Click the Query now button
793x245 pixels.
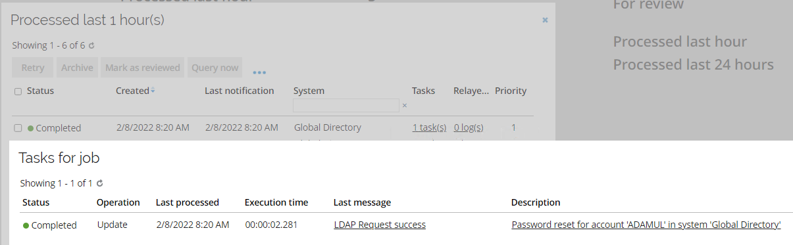tap(215, 68)
